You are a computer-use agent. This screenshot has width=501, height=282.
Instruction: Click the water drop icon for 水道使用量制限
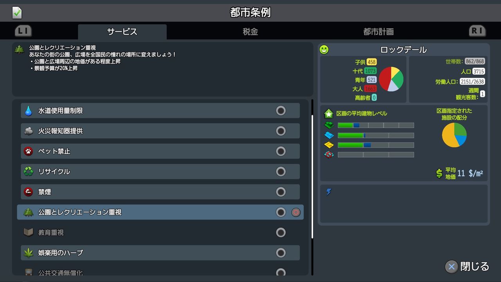(29, 111)
